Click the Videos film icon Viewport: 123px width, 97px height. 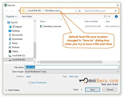[10, 51]
